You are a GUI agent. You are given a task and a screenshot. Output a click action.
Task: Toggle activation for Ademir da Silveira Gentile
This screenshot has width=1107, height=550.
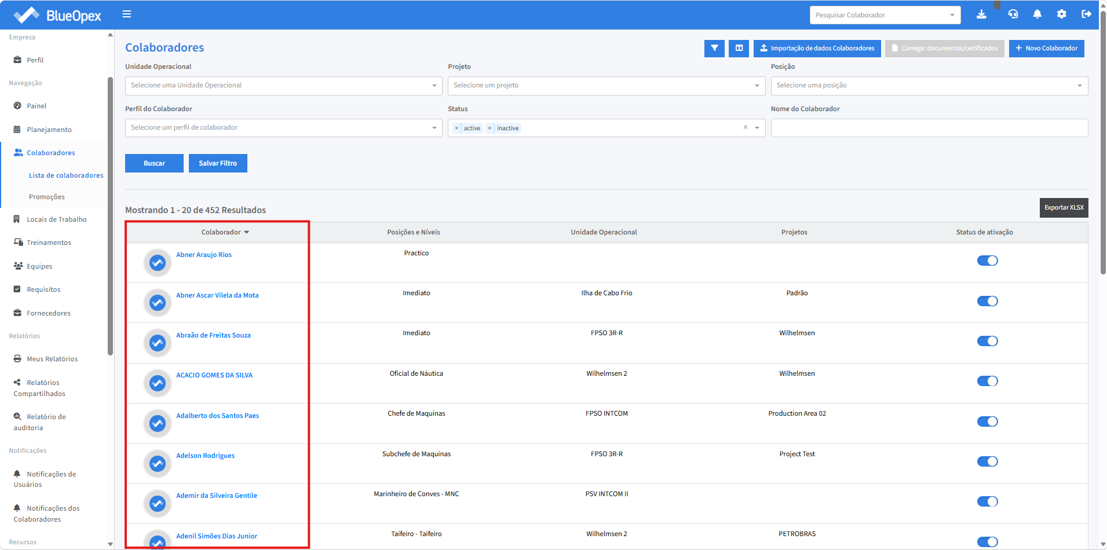(988, 501)
